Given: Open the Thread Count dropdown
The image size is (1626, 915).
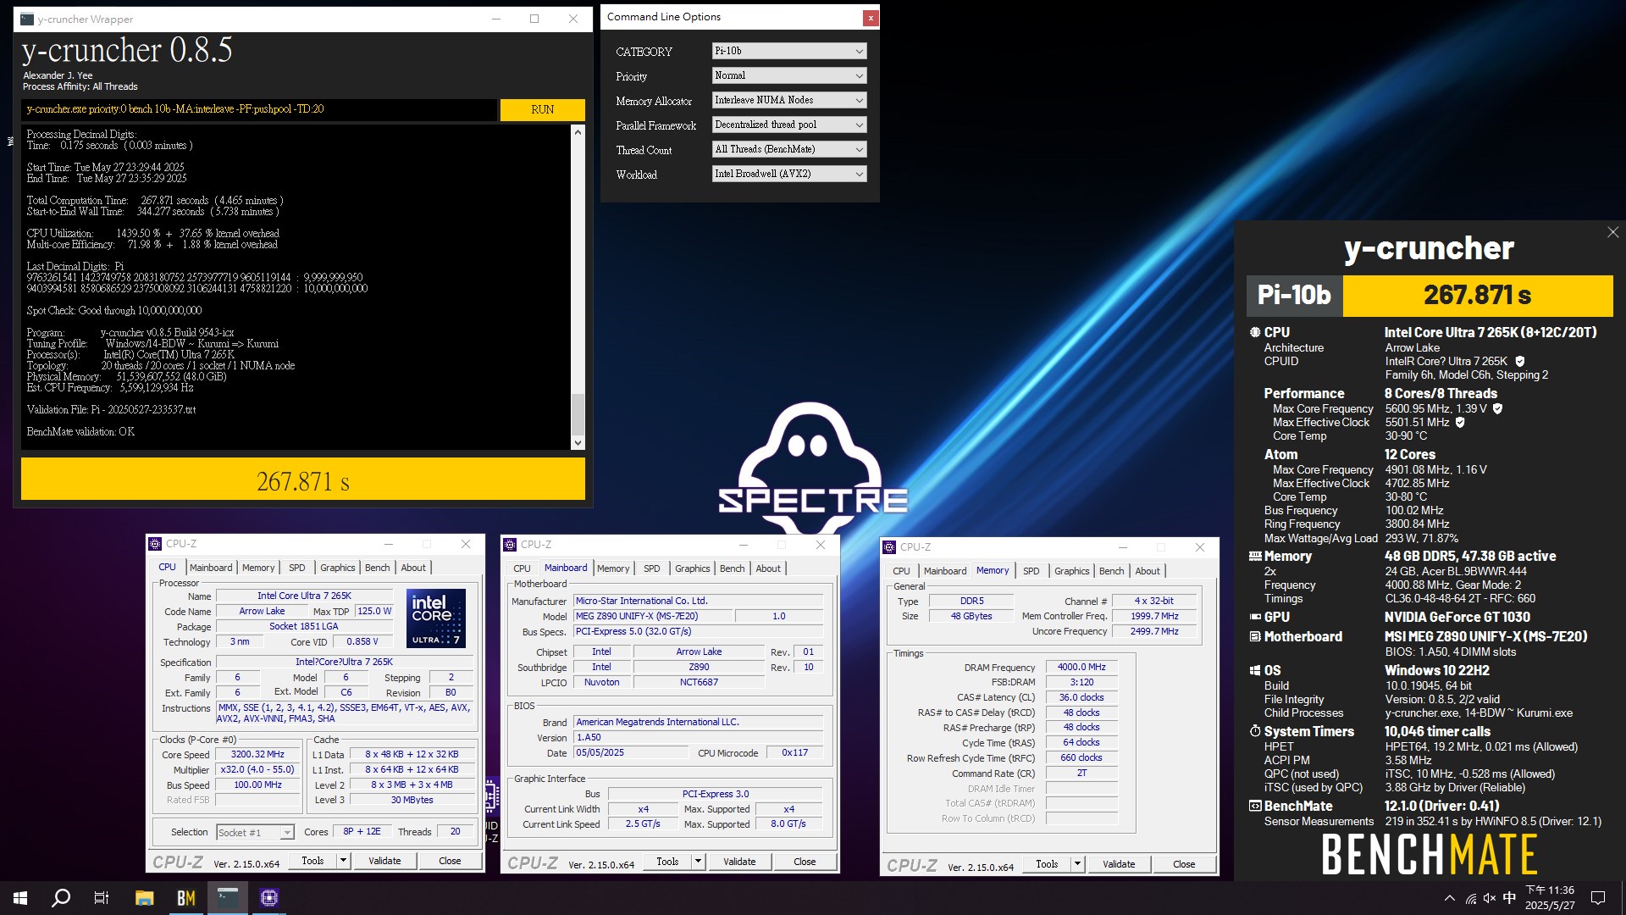Looking at the screenshot, I should 789,149.
